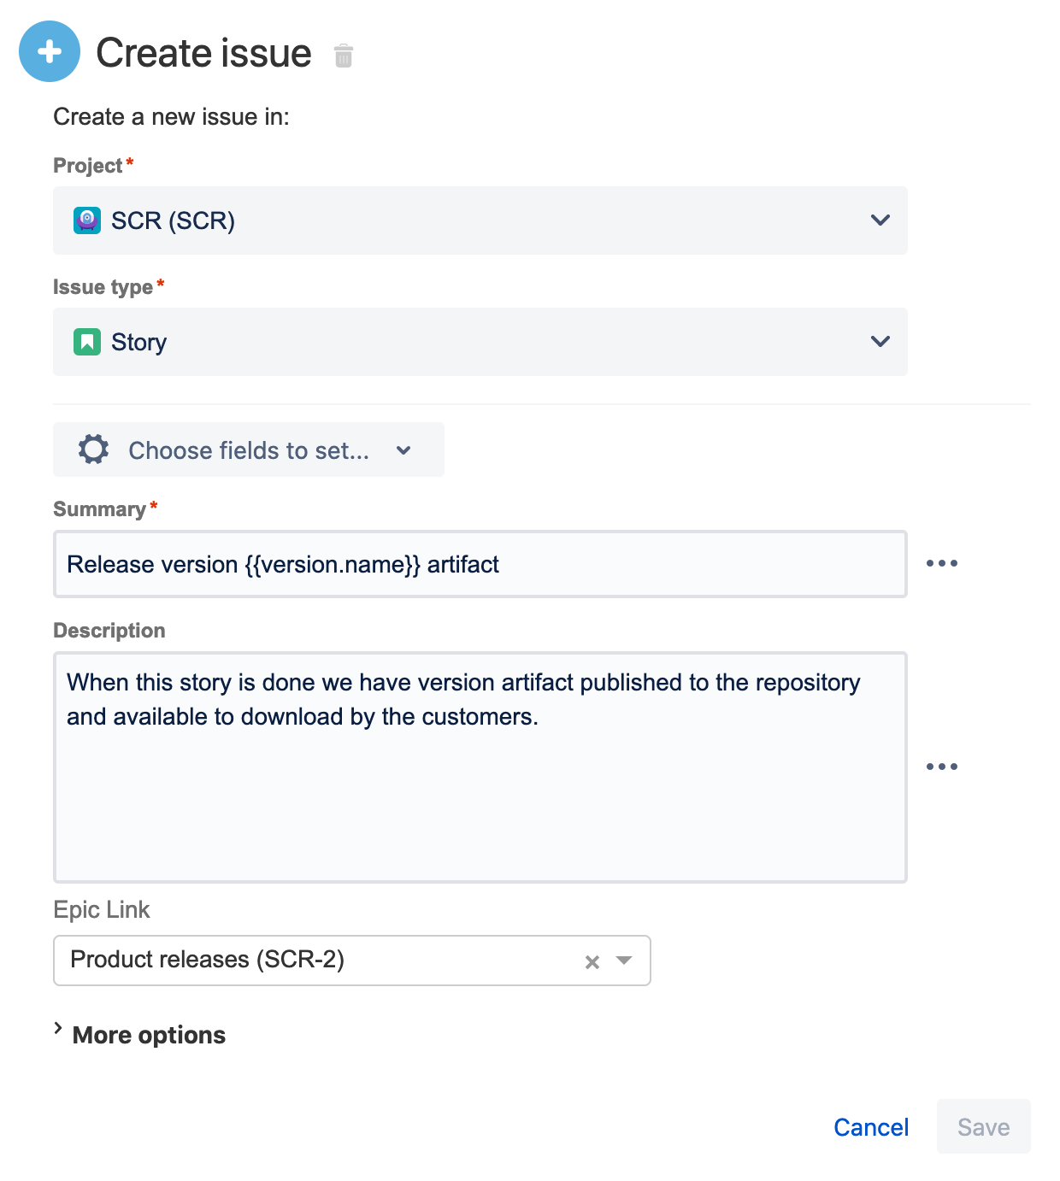Open the Project dropdown chevron
This screenshot has width=1060, height=1181.
click(880, 220)
